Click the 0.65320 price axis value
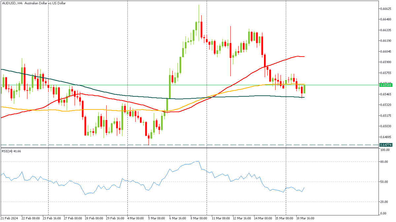Image resolution: width=396 pixels, height=222 pixels. coord(386,105)
